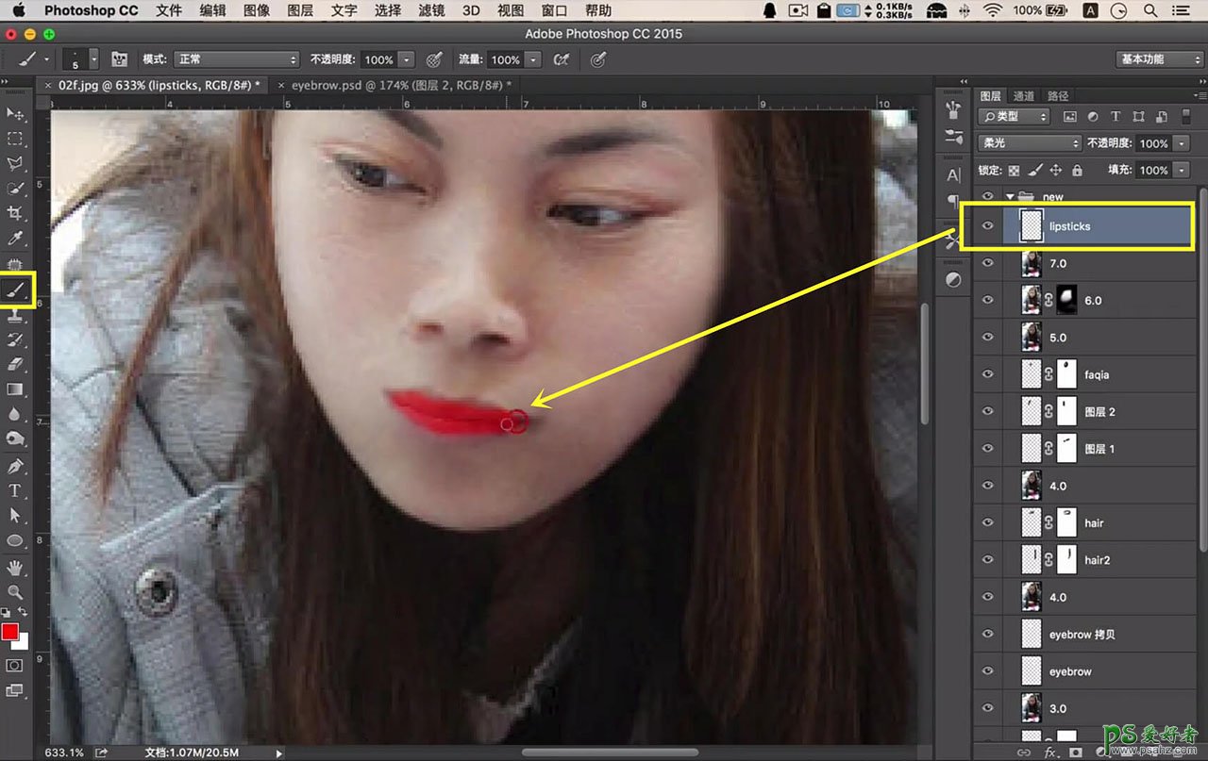Click the white background color swatch
The height and width of the screenshot is (761, 1208).
22,642
